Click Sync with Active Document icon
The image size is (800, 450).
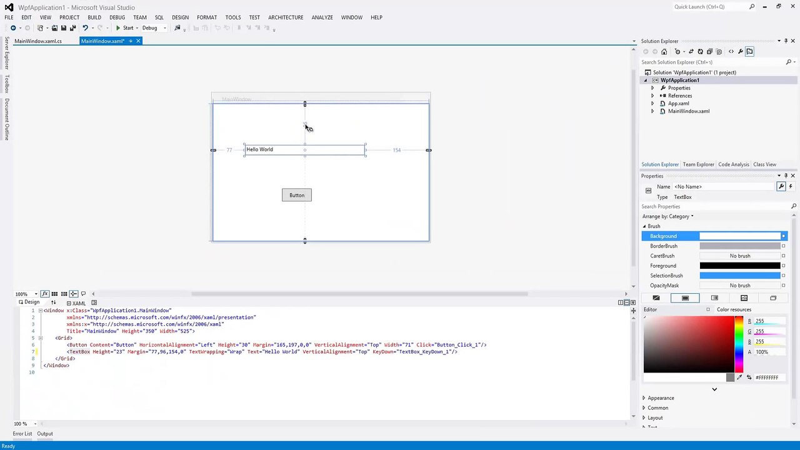(691, 52)
